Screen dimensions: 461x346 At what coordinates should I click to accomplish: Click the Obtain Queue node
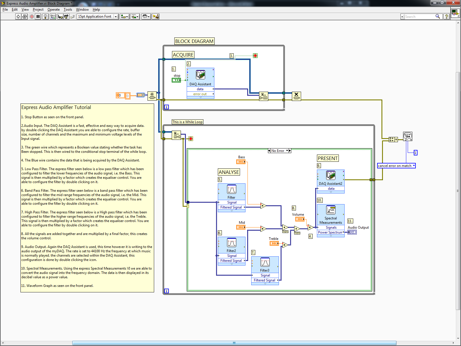click(152, 96)
